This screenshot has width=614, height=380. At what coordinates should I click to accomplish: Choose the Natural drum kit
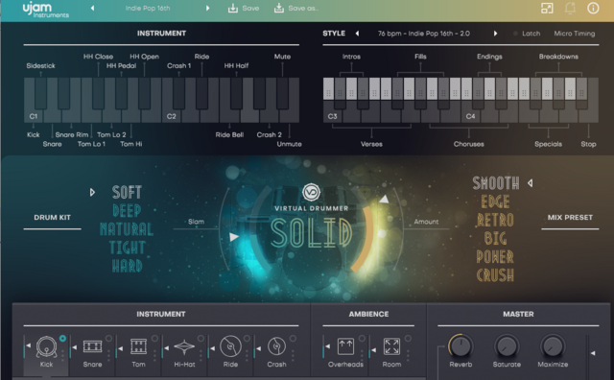[127, 229]
